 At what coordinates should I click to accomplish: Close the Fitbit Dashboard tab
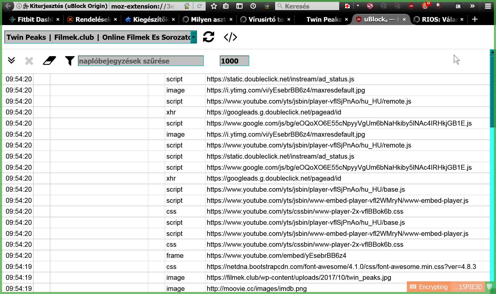point(58,19)
